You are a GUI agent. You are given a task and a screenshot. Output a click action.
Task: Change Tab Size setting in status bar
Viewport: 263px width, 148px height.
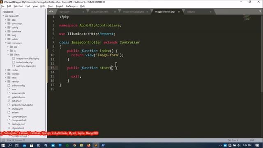point(233,140)
